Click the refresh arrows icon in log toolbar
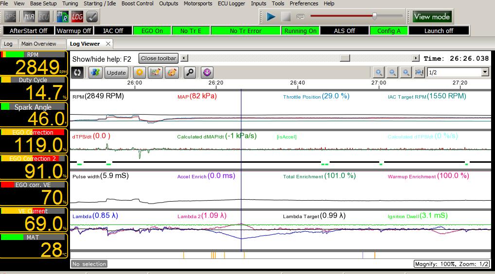 (77, 72)
